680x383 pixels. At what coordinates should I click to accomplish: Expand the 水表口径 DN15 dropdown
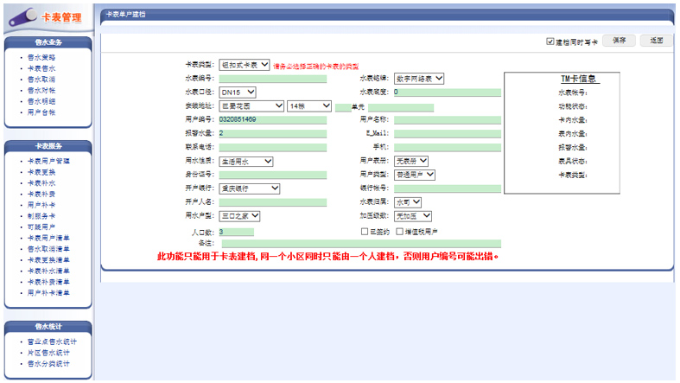[238, 92]
